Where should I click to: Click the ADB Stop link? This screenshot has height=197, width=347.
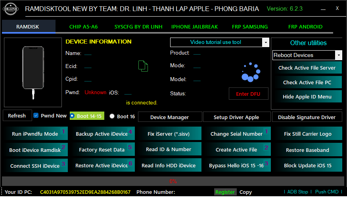[x=298, y=192]
